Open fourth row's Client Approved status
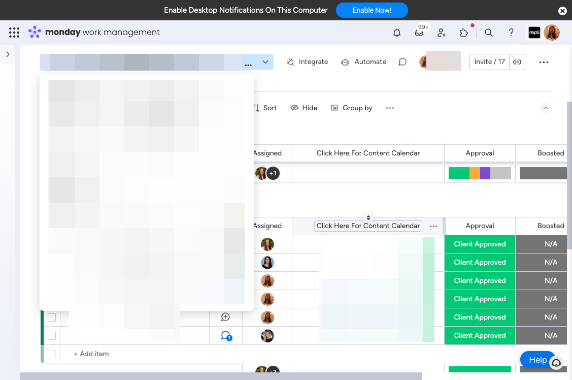Screen dimensions: 572x380 [x=480, y=299]
